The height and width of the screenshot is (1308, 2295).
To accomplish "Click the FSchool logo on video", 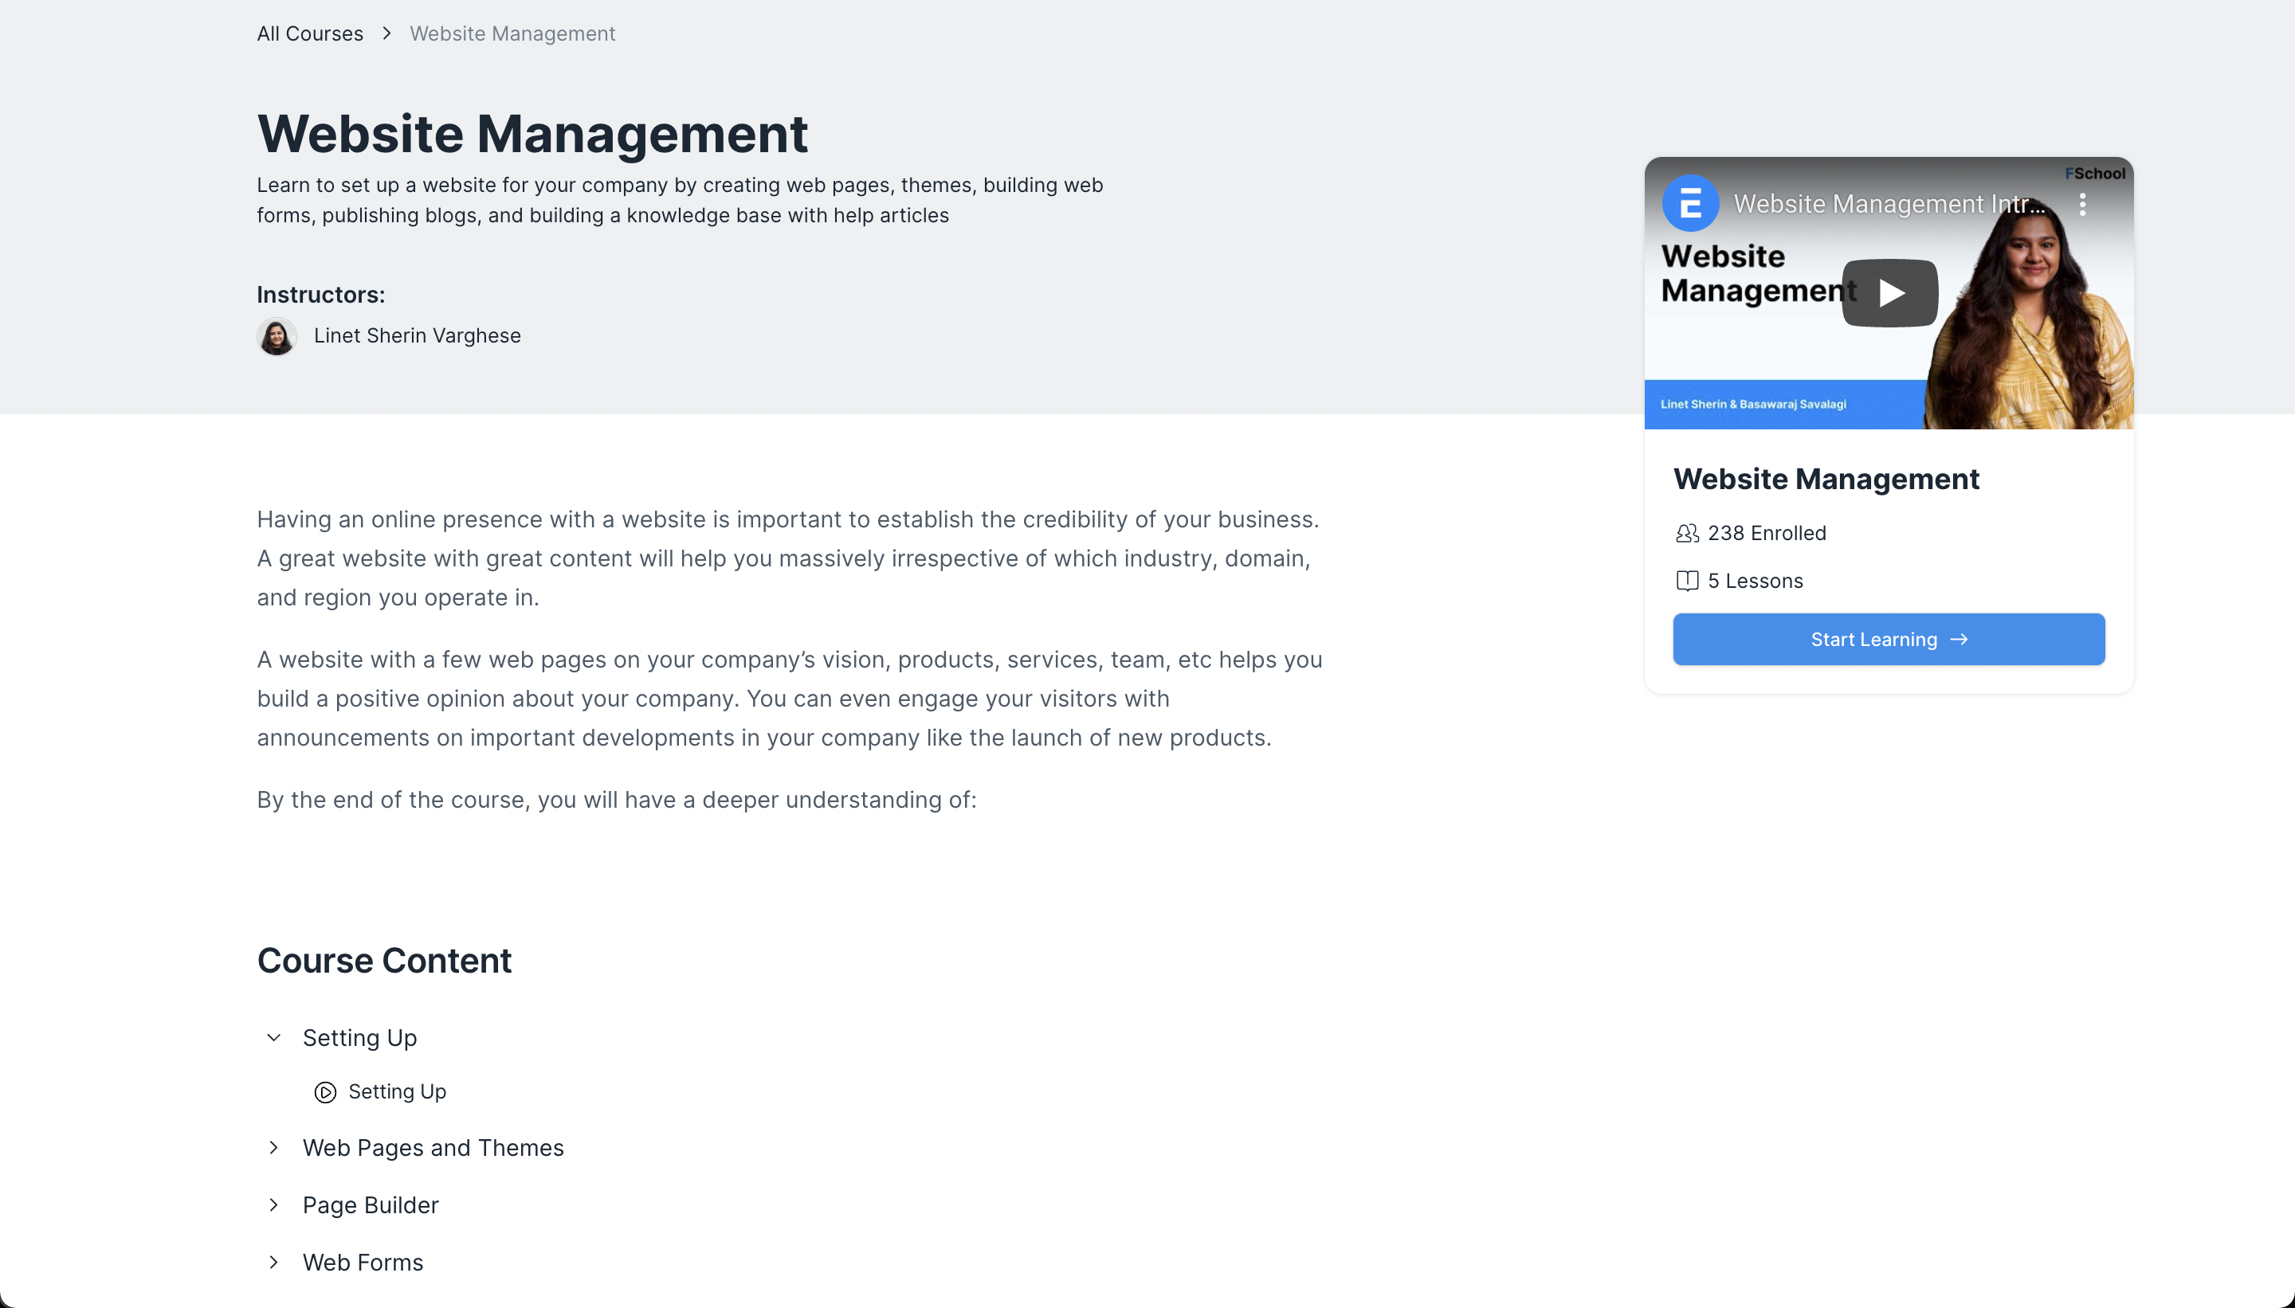I will tap(2095, 174).
